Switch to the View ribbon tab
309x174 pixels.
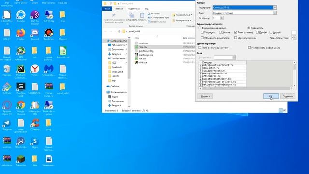(146, 9)
